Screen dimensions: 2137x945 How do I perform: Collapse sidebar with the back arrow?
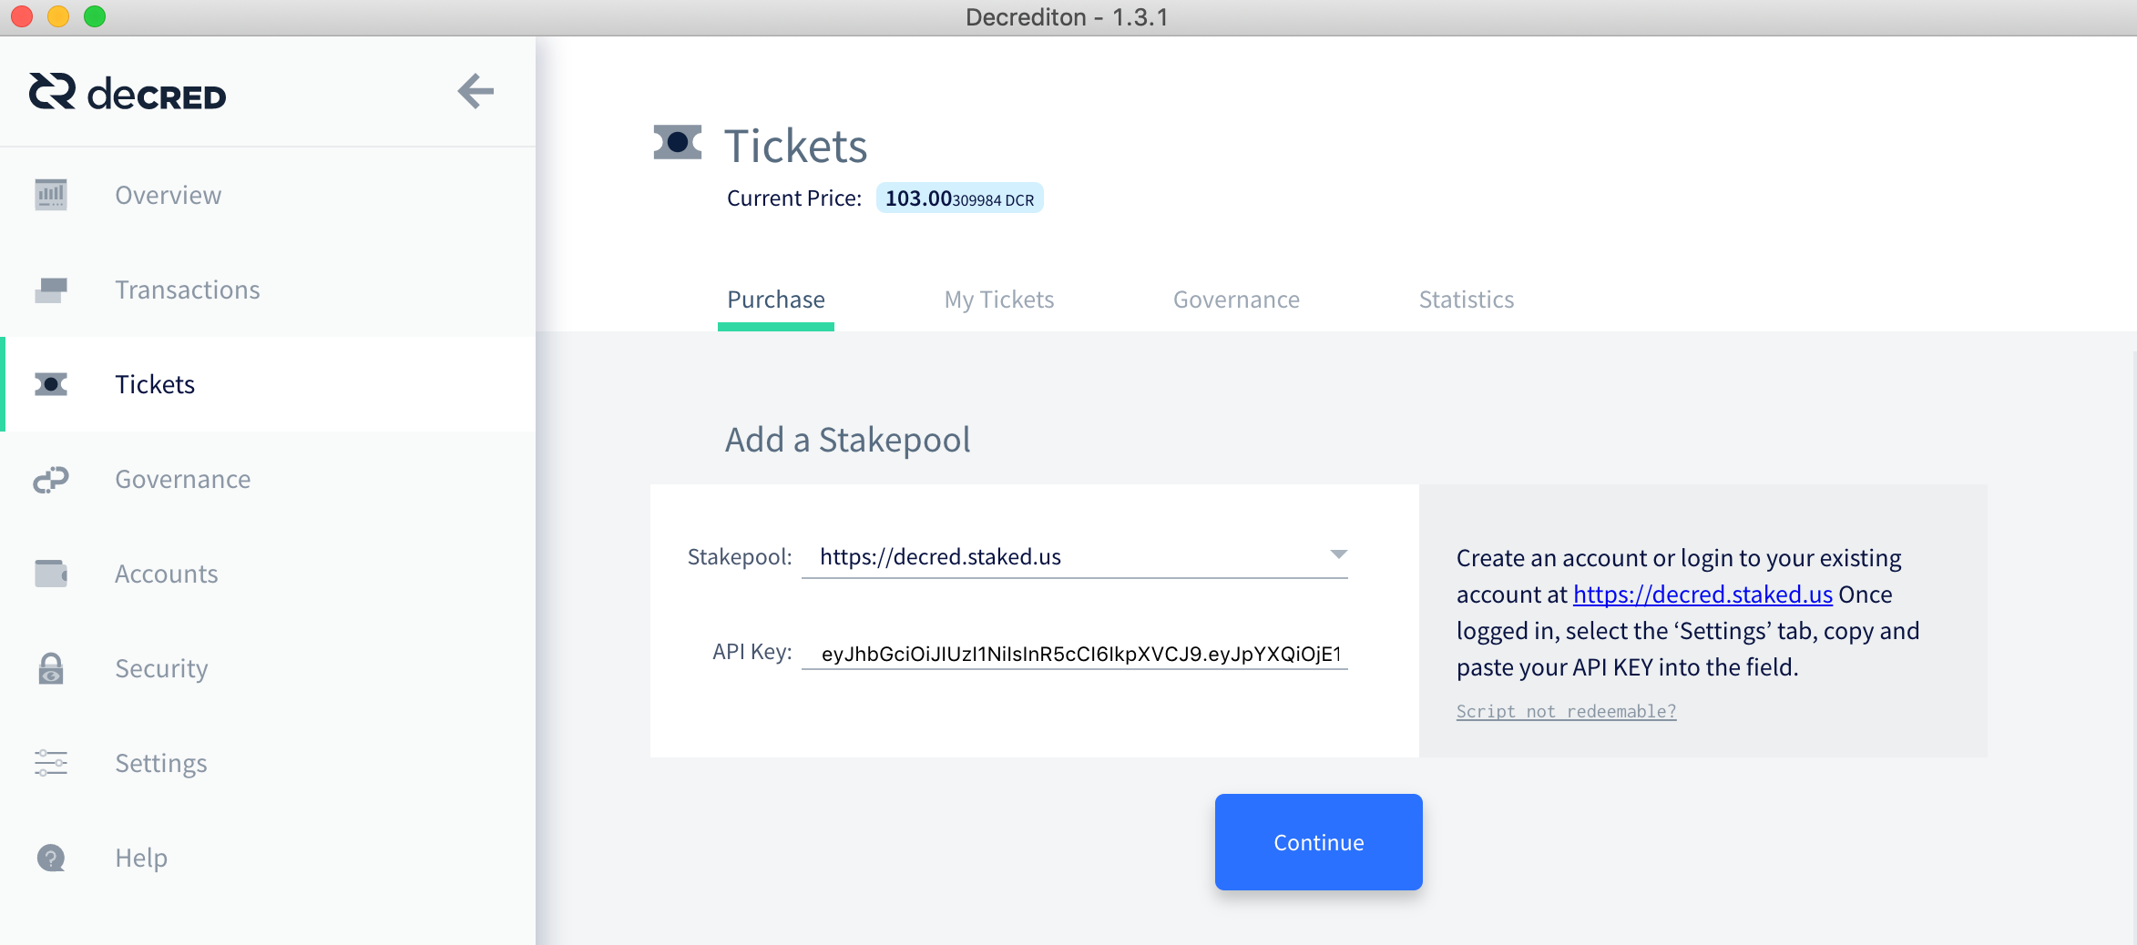[x=475, y=91]
